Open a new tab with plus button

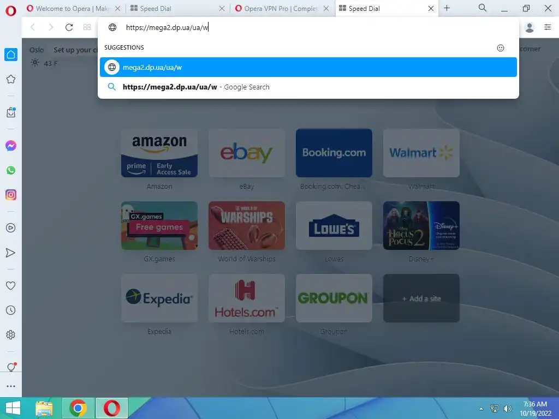point(447,8)
